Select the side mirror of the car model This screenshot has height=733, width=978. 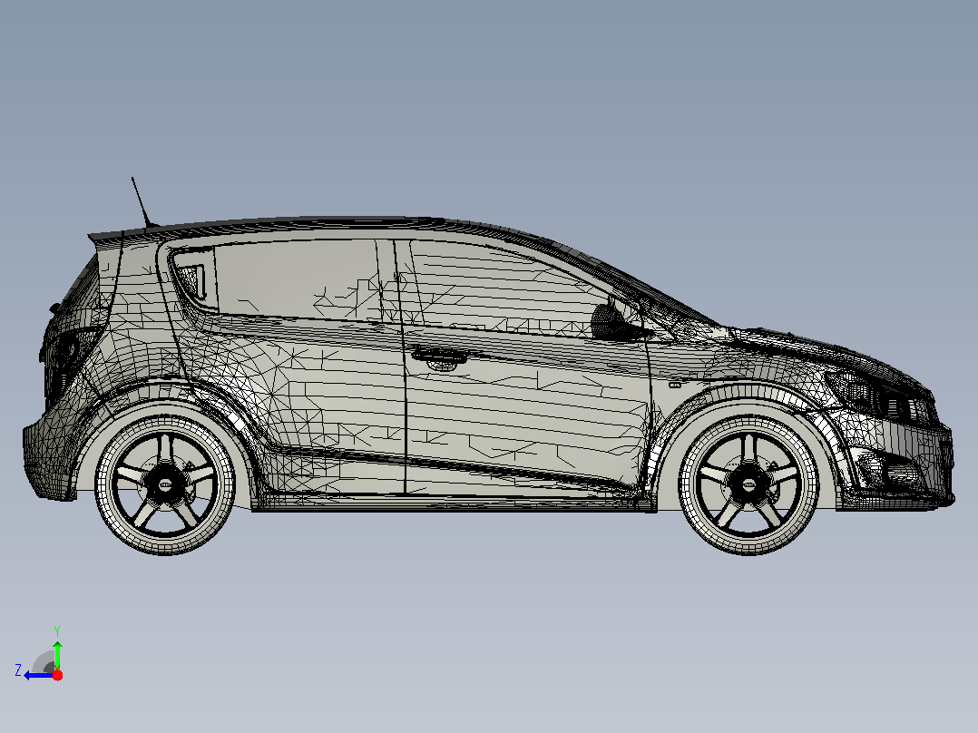tap(614, 320)
